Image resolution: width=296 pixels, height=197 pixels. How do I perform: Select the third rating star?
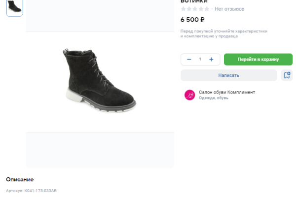pos(195,9)
